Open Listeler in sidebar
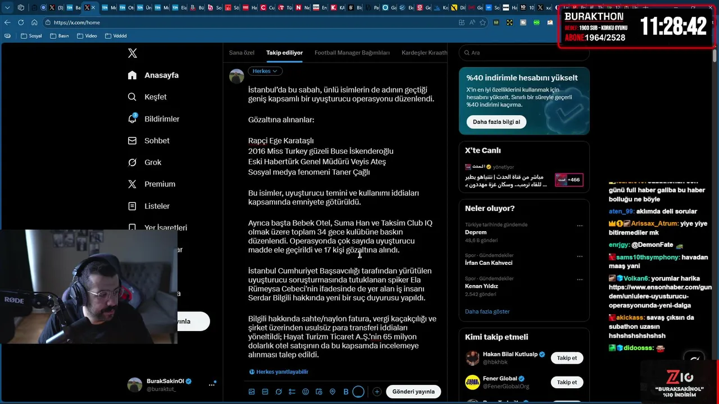Viewport: 719px width, 404px height. click(x=132, y=206)
